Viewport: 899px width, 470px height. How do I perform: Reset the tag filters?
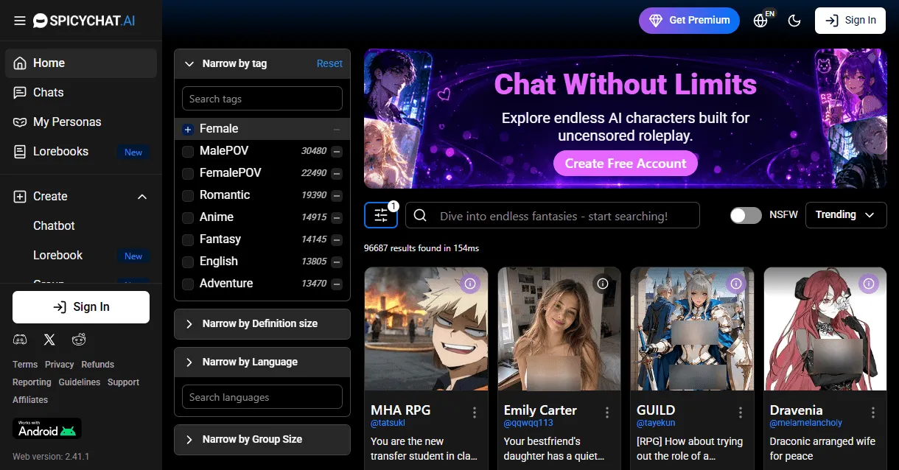(x=329, y=64)
